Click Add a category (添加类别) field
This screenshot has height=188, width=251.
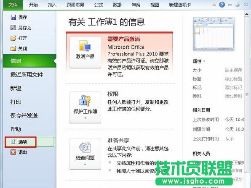[233, 96]
